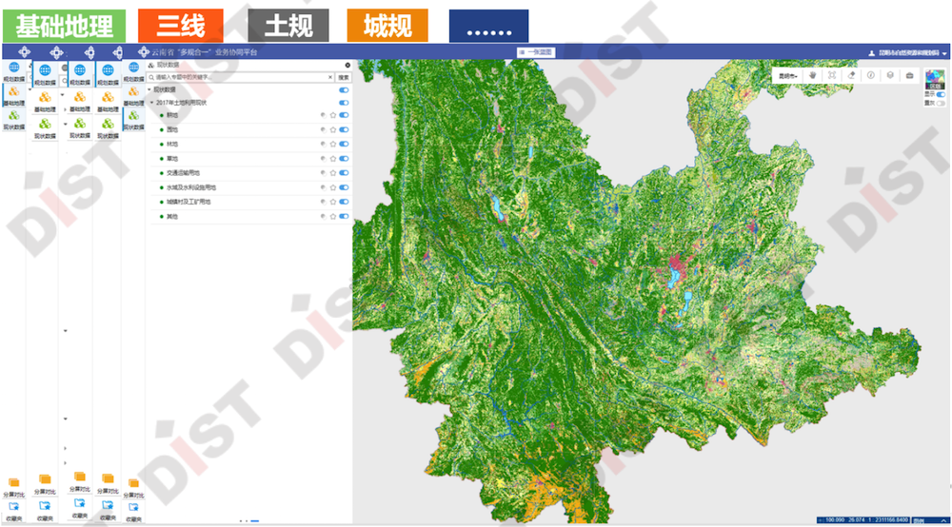Click the opacity icon for 耕地 layer

coord(324,114)
